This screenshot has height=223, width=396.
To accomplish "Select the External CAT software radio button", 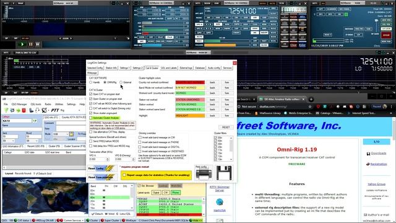I will pos(121,82).
